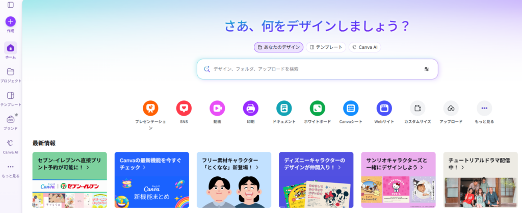Screen dimensions: 522x213
Task: Open the Canvaシート icon
Action: [x=351, y=108]
